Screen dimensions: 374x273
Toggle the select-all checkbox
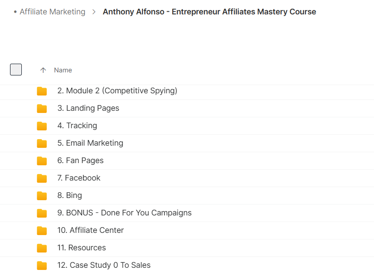(x=16, y=69)
